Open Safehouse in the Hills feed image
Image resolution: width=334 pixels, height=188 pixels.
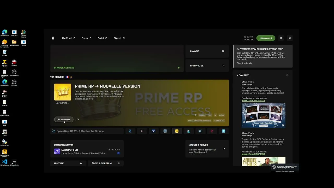[264, 161]
